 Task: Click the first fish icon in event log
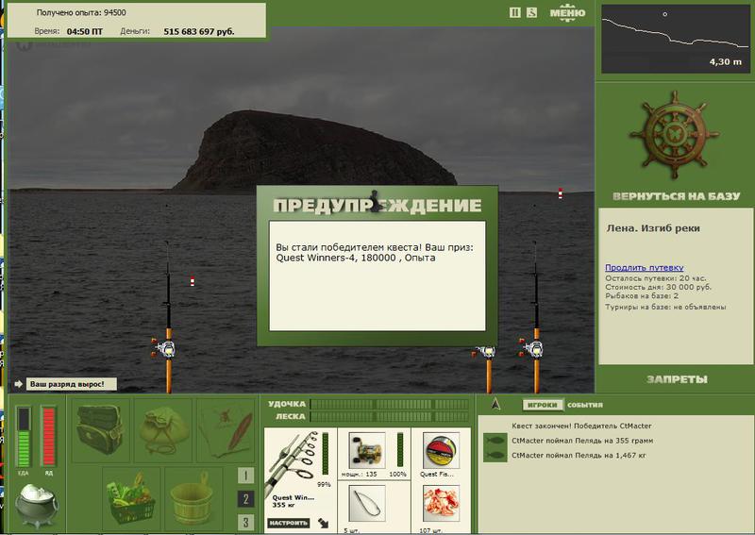tap(495, 440)
